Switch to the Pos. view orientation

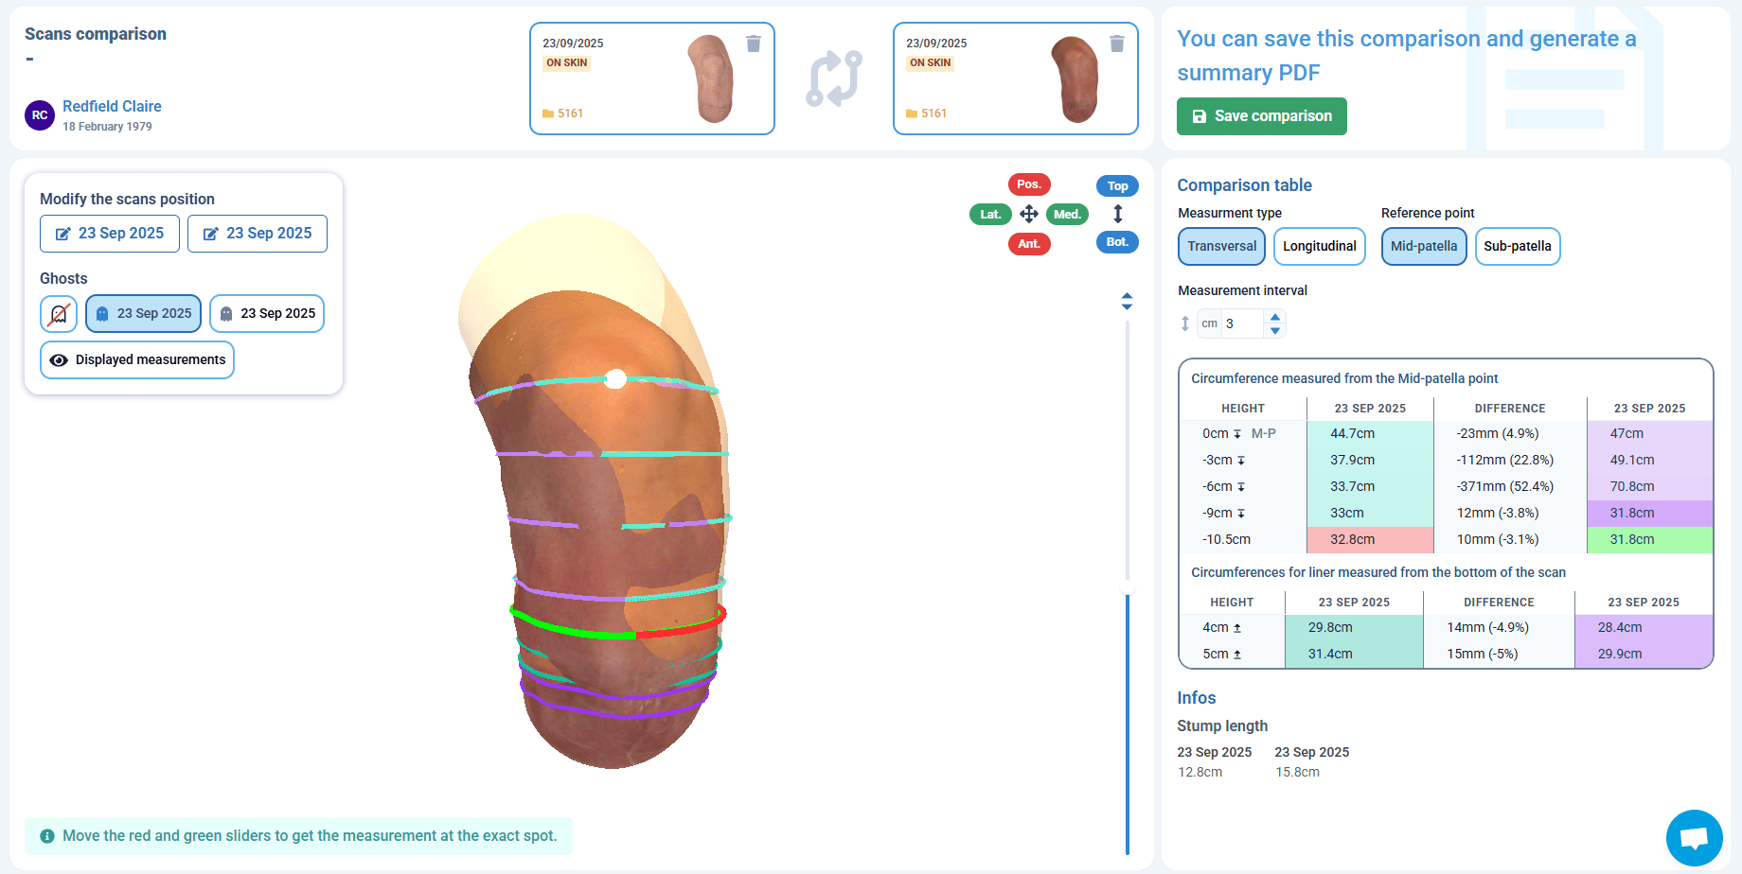[x=1029, y=184]
